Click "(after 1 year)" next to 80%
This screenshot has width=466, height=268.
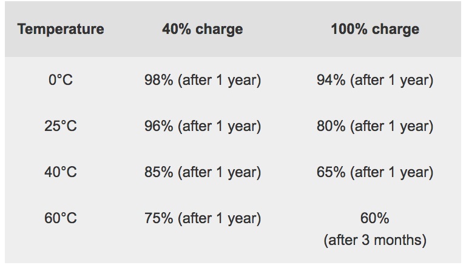[x=391, y=126]
